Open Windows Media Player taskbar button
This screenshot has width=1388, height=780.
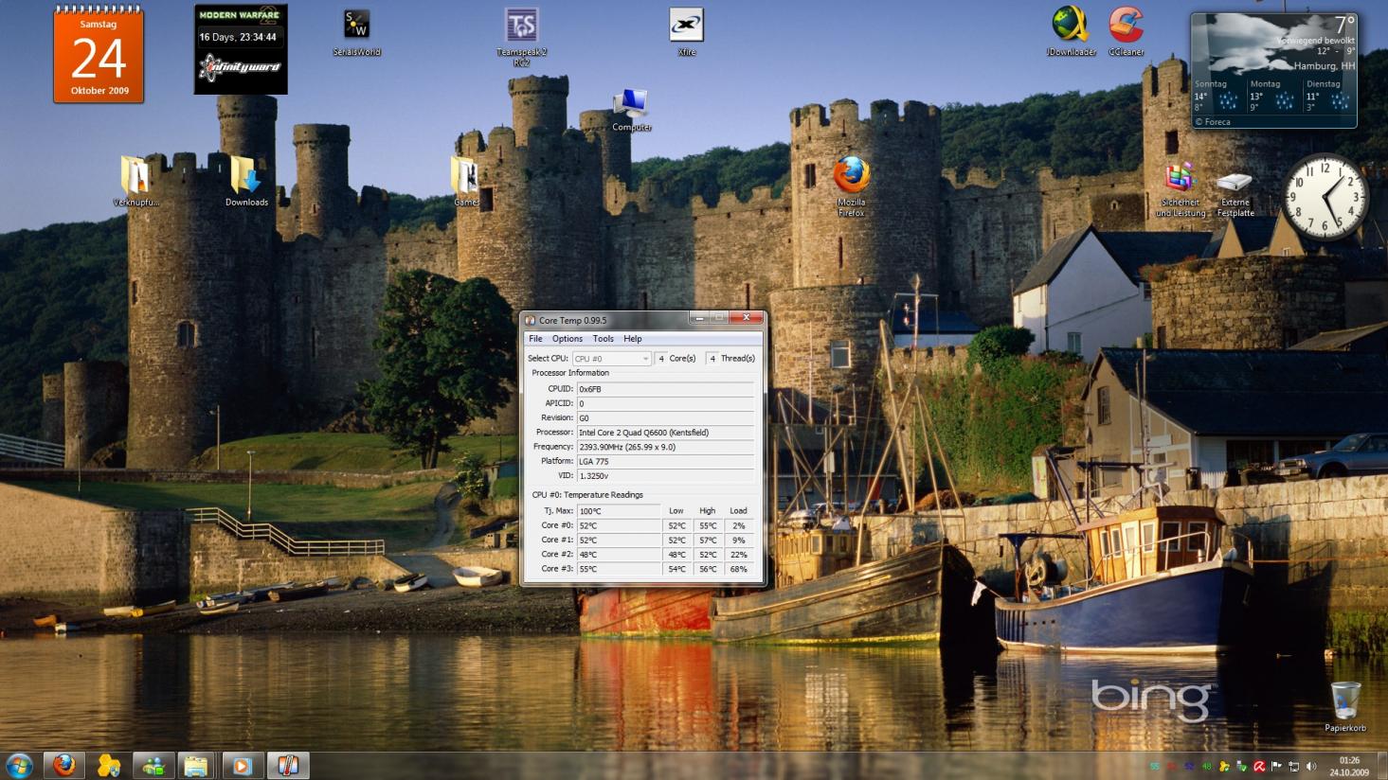242,765
